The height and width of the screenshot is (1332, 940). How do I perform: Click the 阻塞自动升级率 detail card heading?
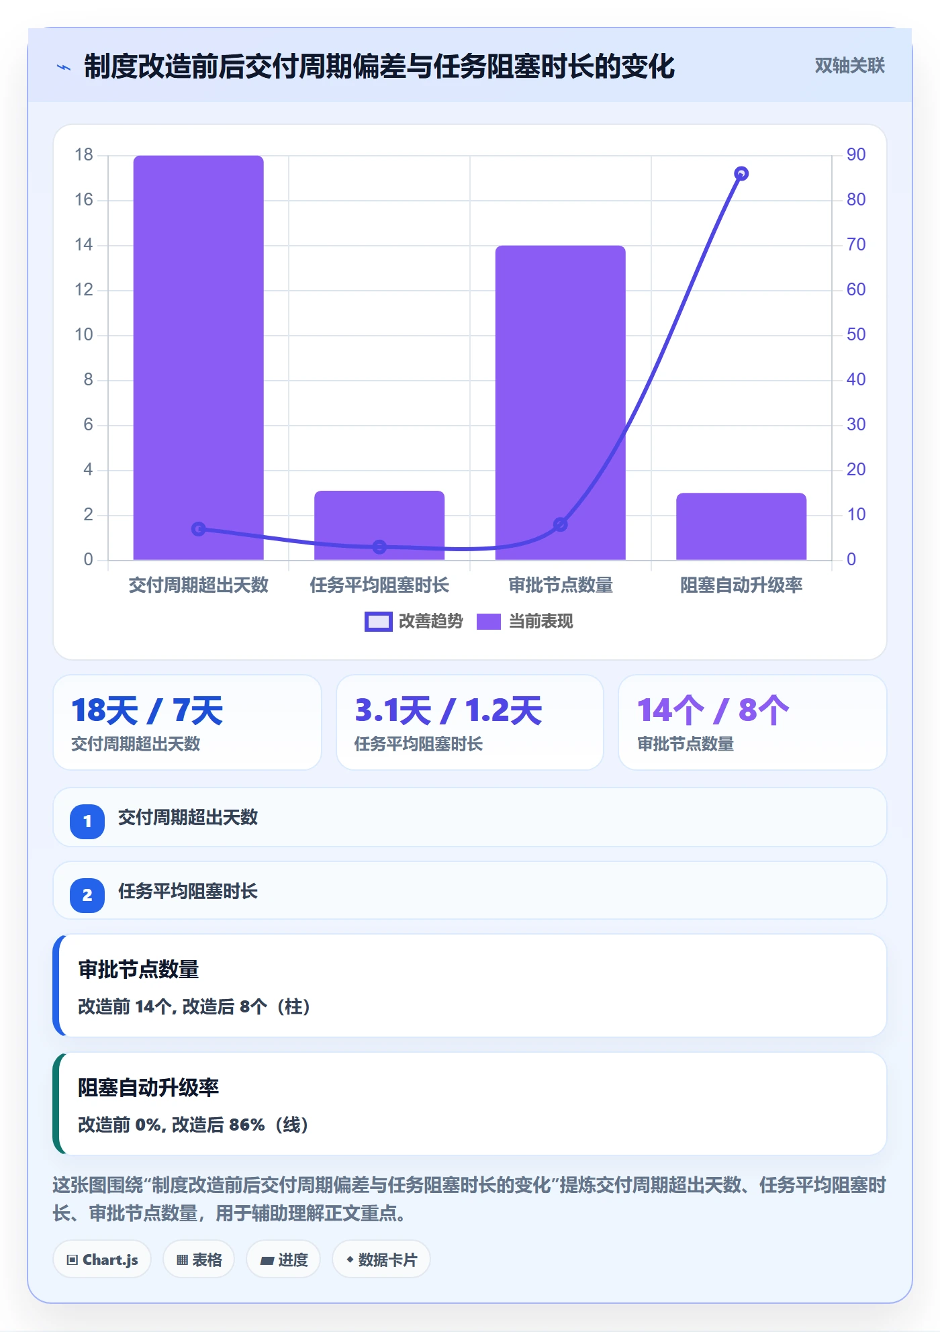(148, 1088)
